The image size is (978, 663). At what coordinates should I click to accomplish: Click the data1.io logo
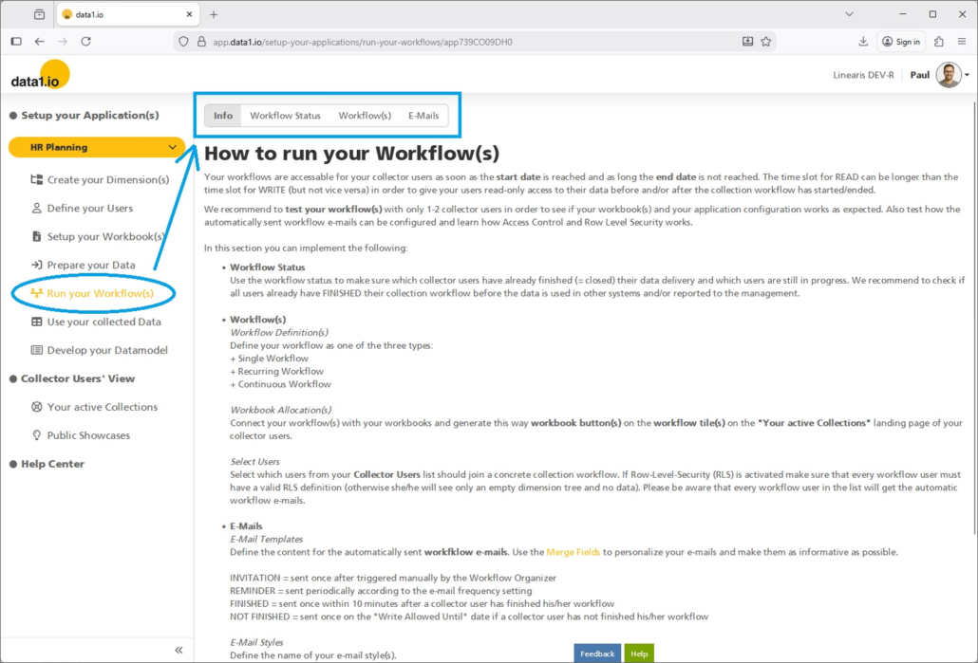point(38,77)
